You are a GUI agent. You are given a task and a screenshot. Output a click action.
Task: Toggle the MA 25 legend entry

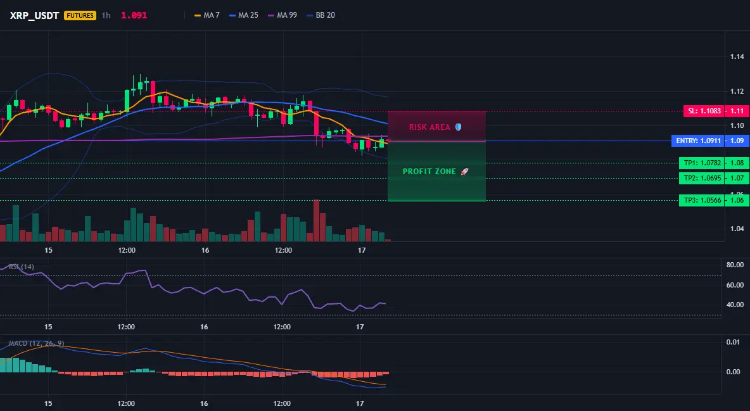(x=244, y=15)
